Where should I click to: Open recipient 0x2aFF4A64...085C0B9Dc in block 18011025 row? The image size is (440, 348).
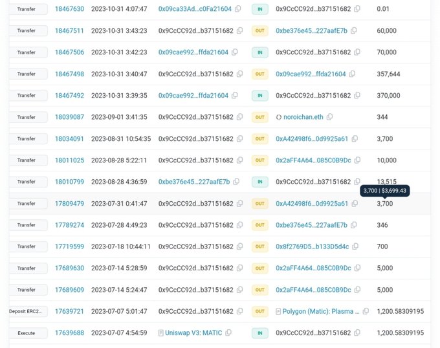pos(313,160)
